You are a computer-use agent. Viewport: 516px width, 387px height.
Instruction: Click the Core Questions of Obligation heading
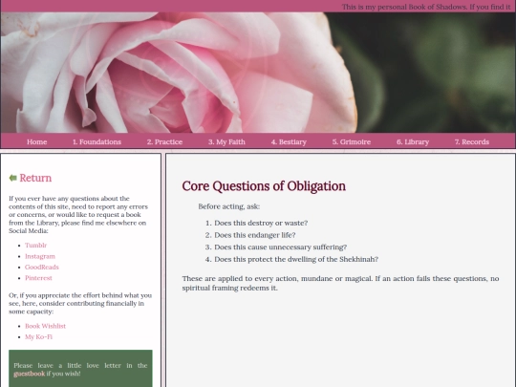tap(264, 186)
